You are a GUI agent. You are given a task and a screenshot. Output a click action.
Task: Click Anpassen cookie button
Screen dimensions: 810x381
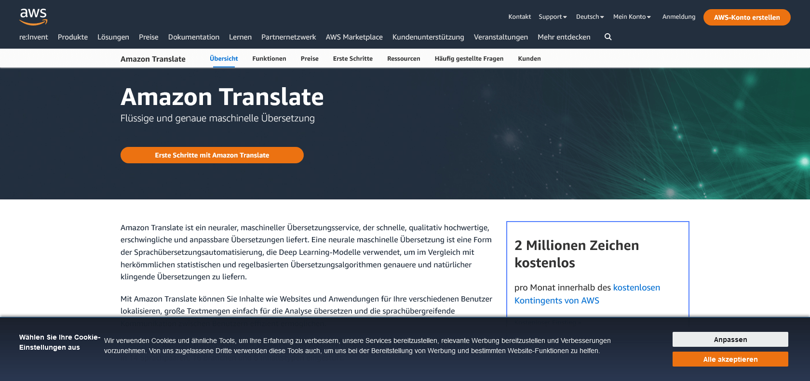point(730,340)
